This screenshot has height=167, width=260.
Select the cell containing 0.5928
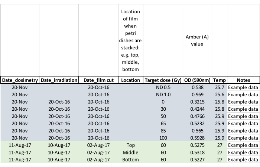[x=197, y=137]
